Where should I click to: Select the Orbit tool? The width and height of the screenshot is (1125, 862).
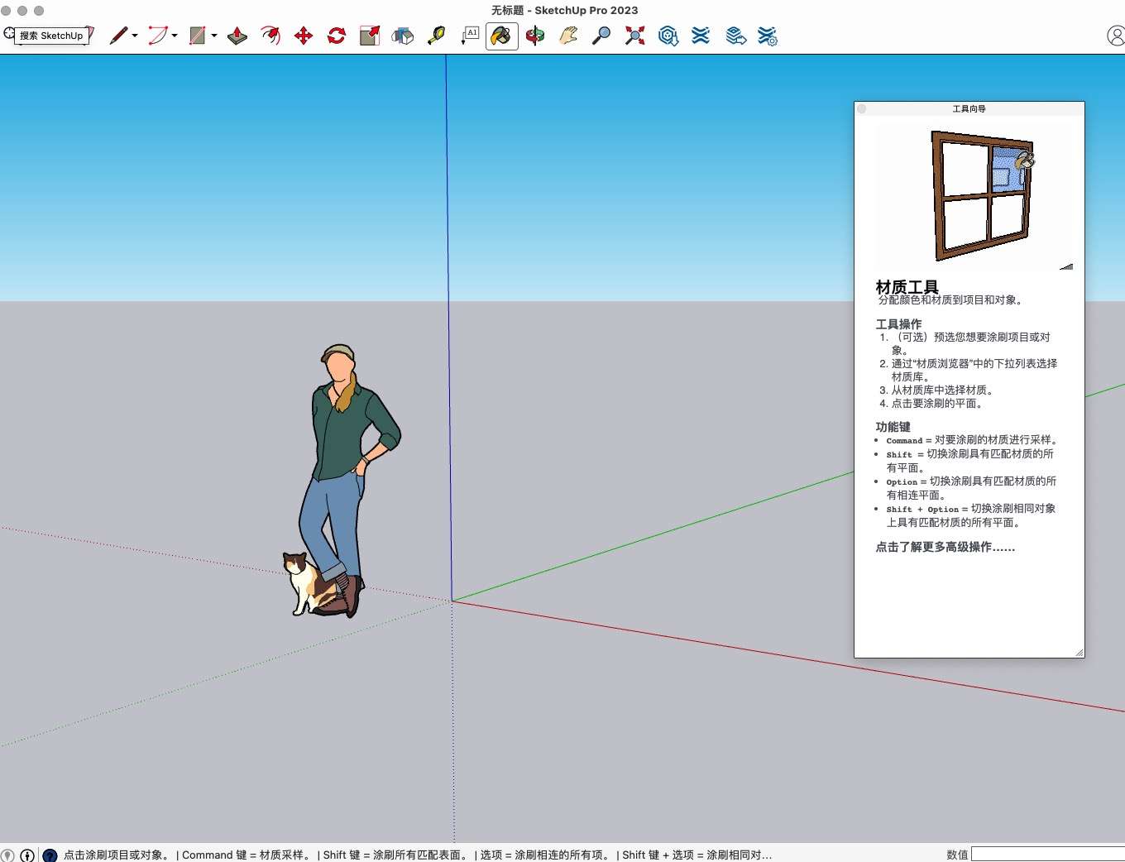(535, 36)
